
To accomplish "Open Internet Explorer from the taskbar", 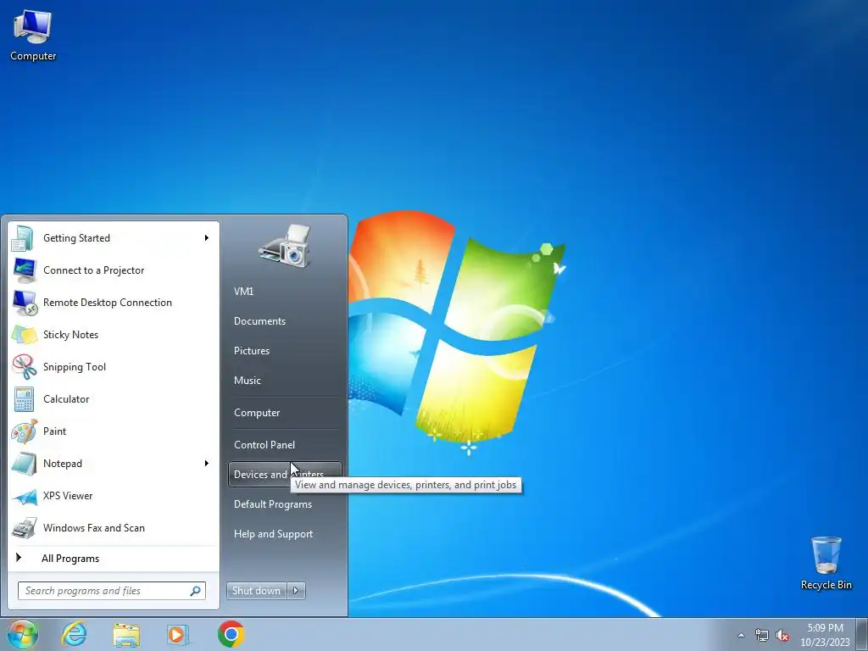I will (x=74, y=634).
